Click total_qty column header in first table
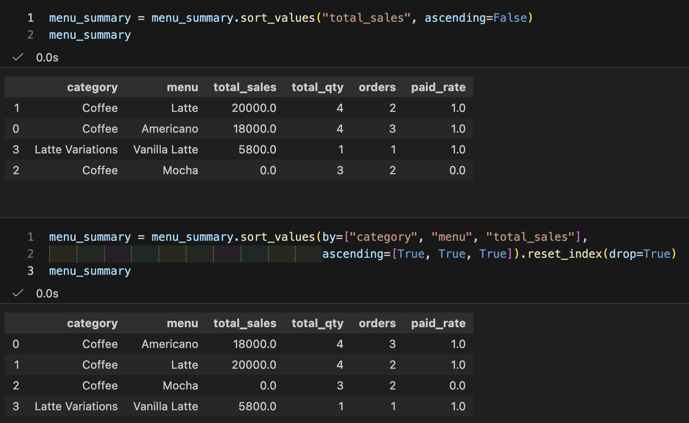 click(x=318, y=87)
